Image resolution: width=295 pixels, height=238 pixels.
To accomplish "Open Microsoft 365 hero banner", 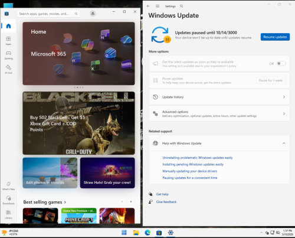I will [x=78, y=54].
